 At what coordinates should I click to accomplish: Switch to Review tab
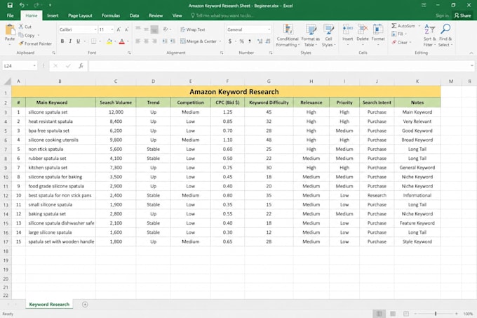coord(156,15)
